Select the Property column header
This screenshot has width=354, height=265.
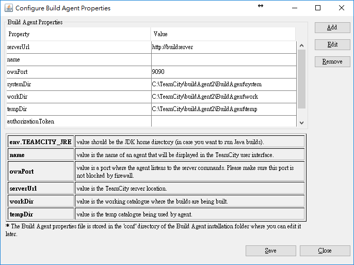point(78,34)
